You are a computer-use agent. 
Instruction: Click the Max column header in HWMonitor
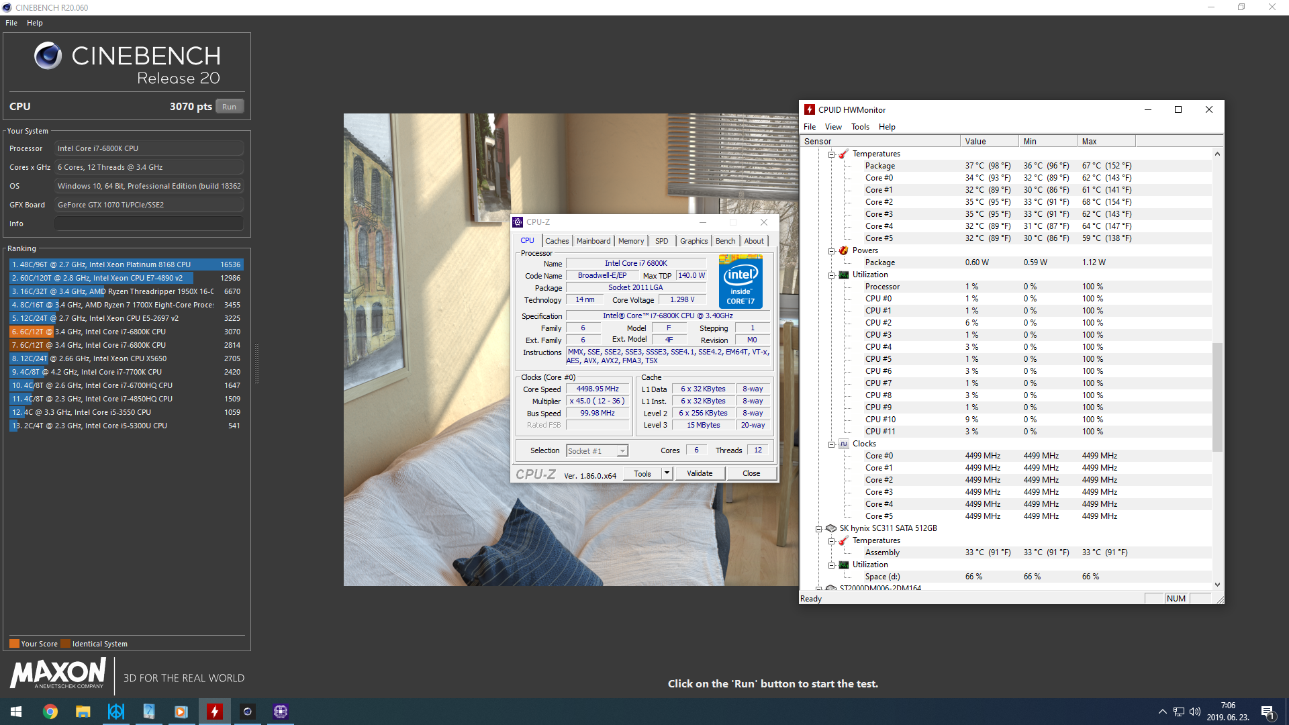[x=1106, y=141]
